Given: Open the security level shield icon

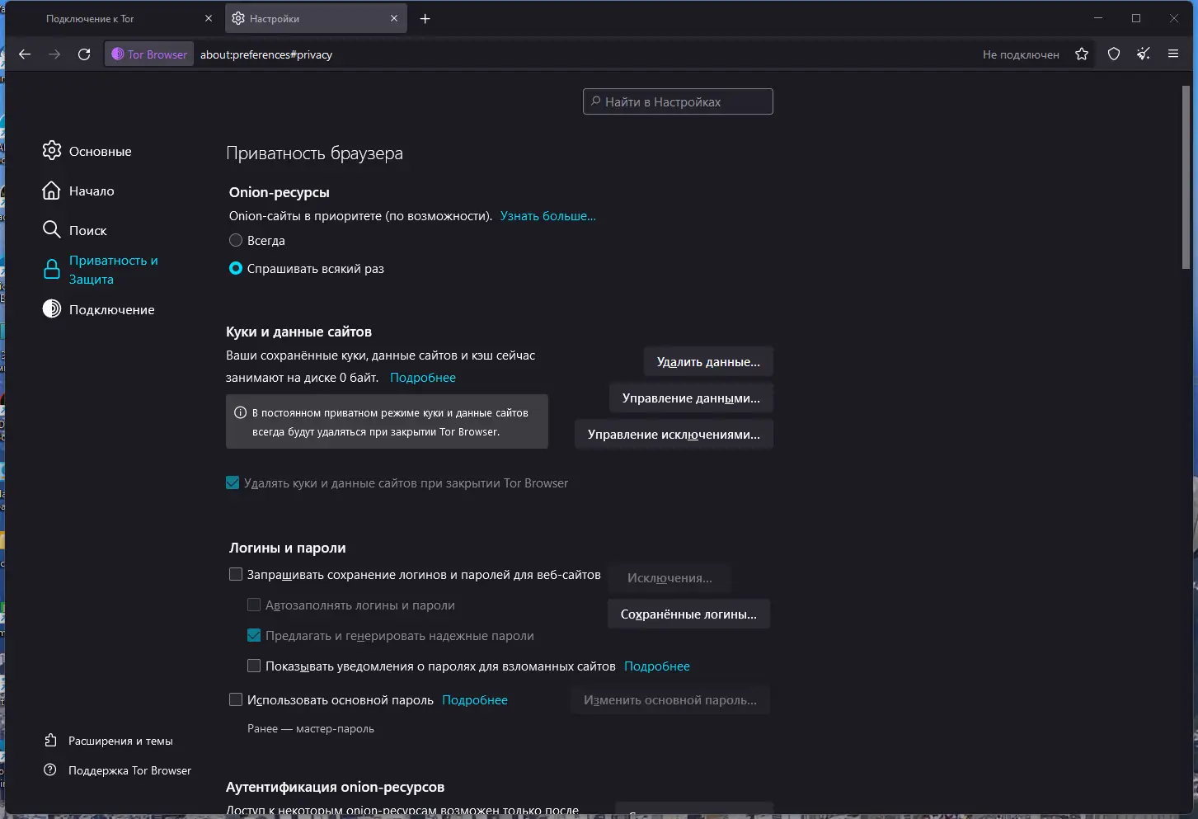Looking at the screenshot, I should click(1113, 54).
